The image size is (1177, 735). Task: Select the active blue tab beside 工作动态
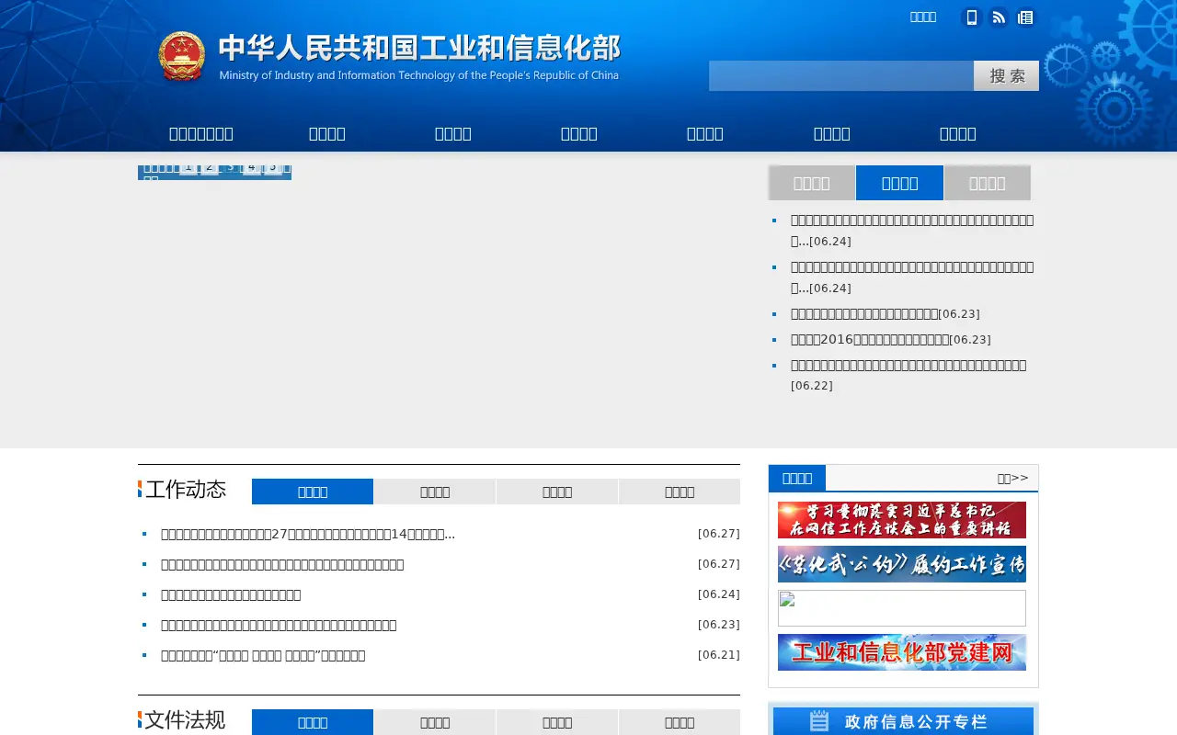[313, 492]
